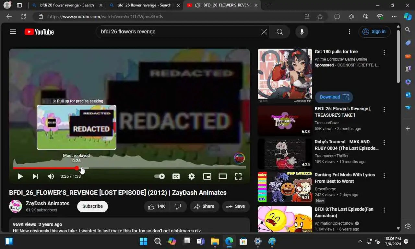
Task: Open BFDI 0:The Lost Episode title
Action: 344,212
